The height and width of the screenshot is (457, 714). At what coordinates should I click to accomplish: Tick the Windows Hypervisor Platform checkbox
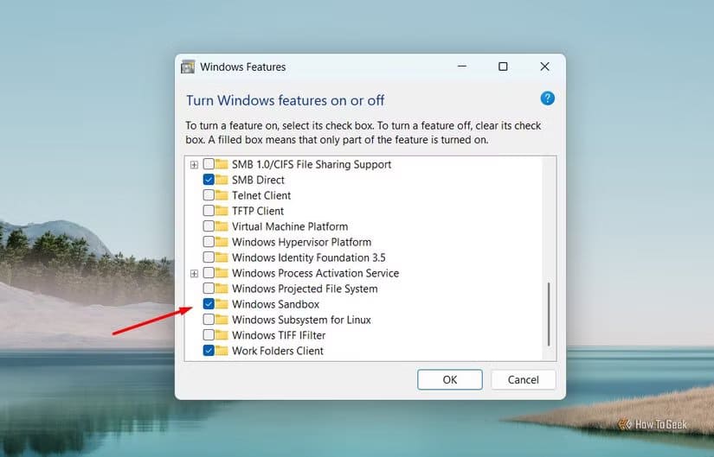click(x=209, y=242)
